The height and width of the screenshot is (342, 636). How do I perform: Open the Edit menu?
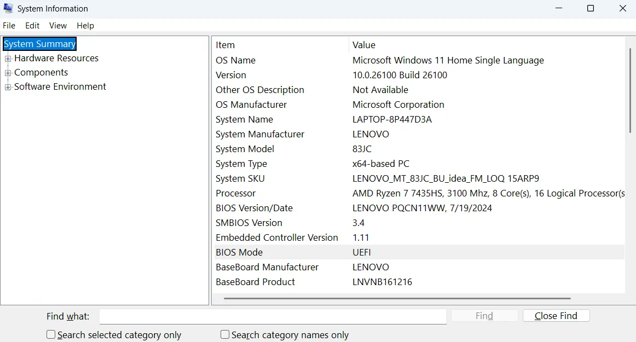(32, 26)
